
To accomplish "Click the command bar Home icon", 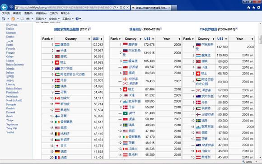I will coord(4,19).
